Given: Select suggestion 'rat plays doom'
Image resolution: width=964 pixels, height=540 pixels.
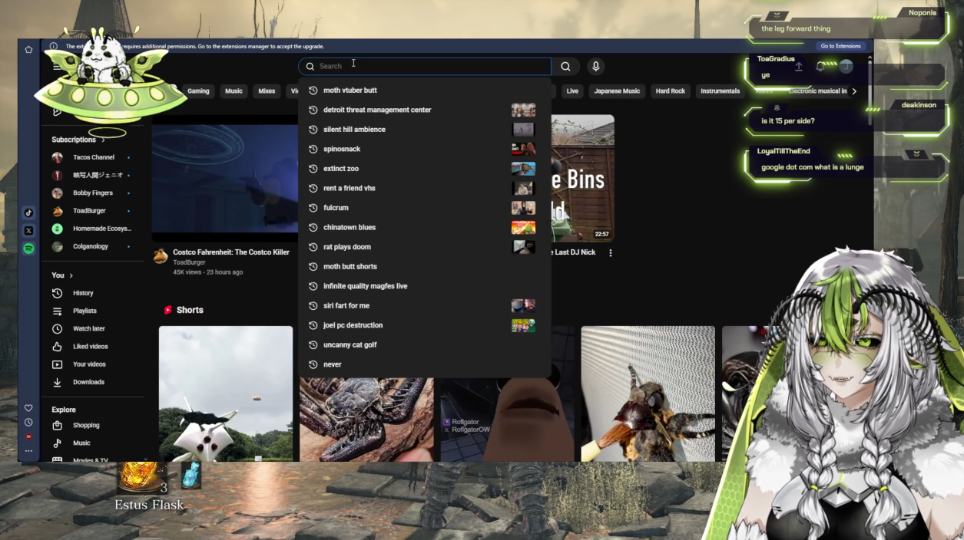Looking at the screenshot, I should (425, 247).
